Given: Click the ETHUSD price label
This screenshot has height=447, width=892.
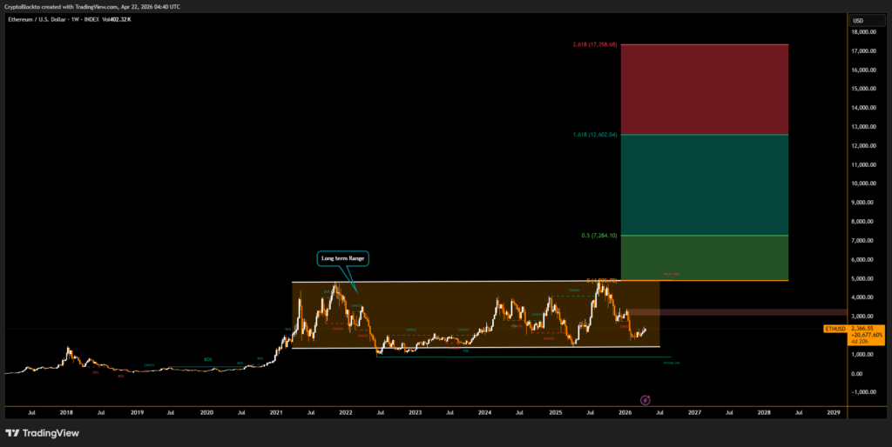Looking at the screenshot, I should pos(835,329).
